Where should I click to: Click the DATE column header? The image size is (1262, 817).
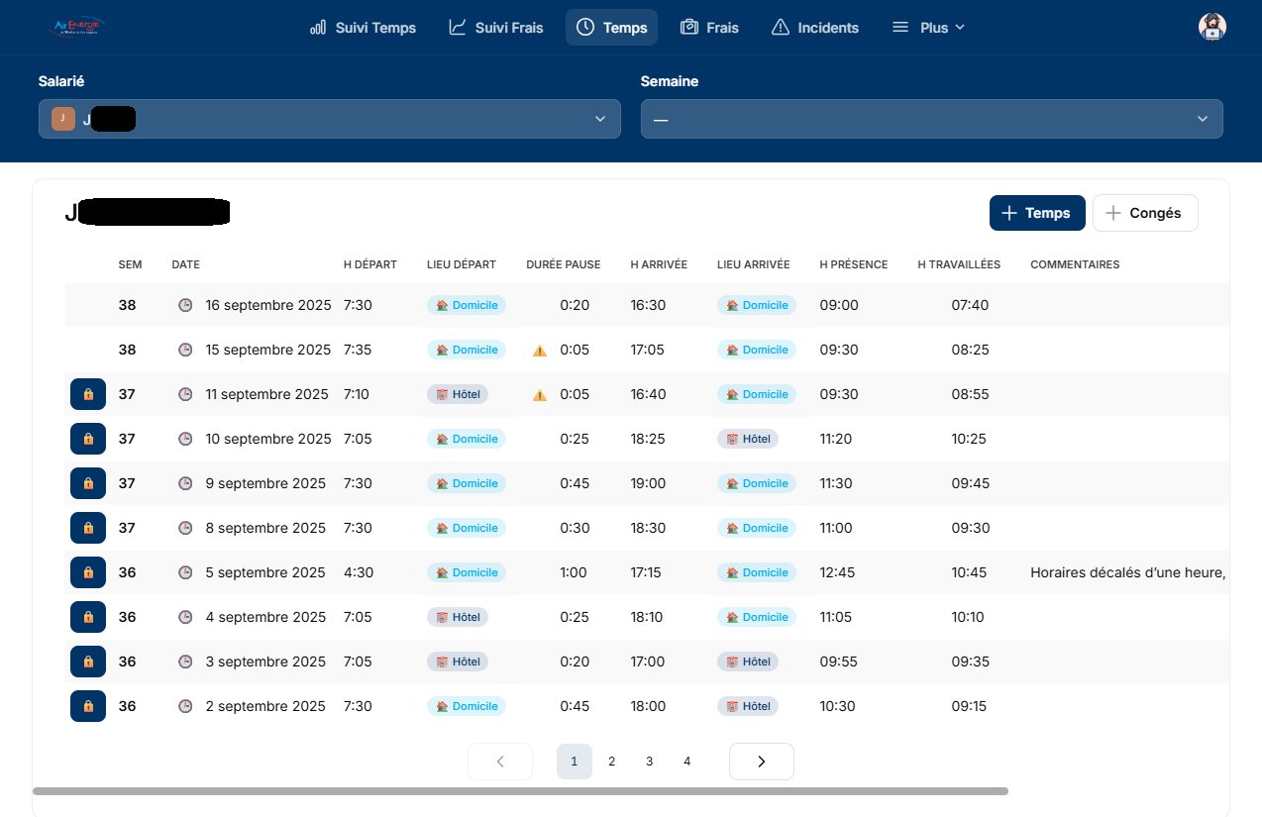(x=186, y=264)
